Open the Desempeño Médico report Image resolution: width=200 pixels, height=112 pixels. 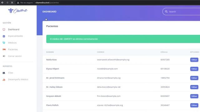click(18, 80)
